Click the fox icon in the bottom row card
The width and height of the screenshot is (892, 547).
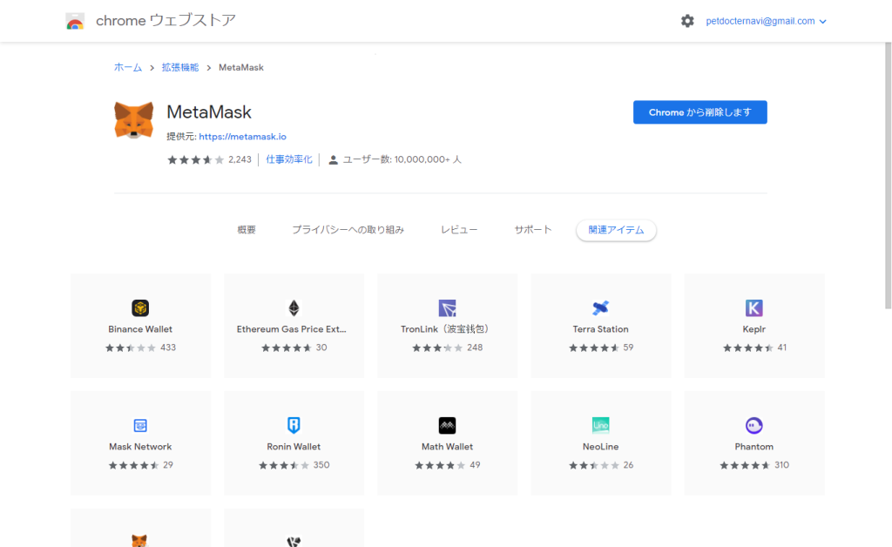139,540
